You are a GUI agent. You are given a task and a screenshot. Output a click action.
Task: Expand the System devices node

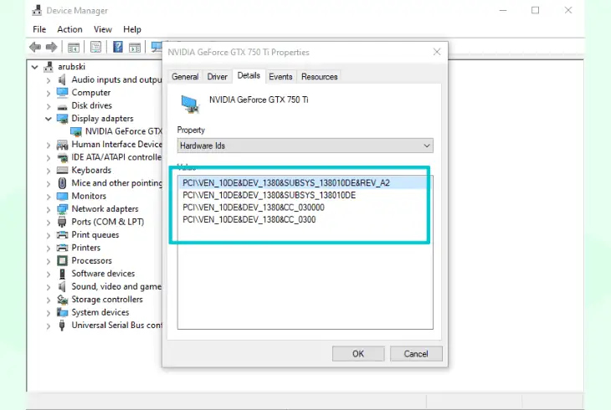pos(49,313)
